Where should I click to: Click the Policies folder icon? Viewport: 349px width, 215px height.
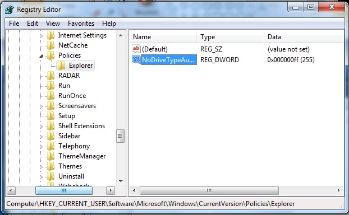[x=51, y=55]
